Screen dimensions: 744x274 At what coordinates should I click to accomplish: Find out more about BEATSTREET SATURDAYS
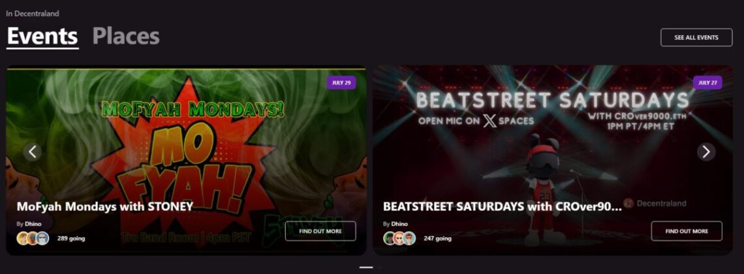tap(687, 231)
